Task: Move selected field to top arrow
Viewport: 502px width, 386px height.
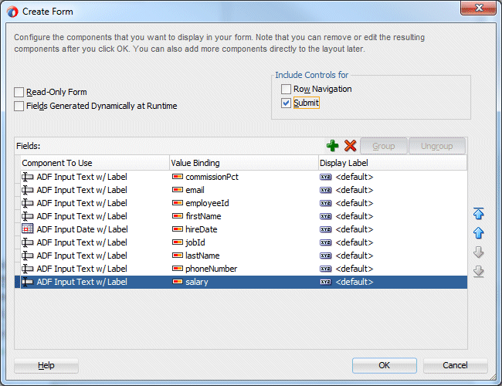Action: click(478, 214)
